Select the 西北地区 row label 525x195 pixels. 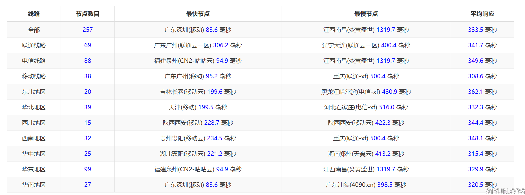pos(34,123)
